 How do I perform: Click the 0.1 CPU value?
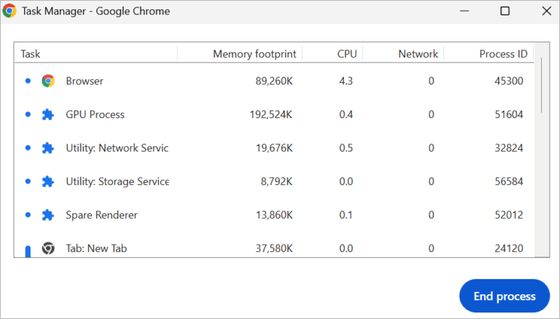[x=346, y=215]
